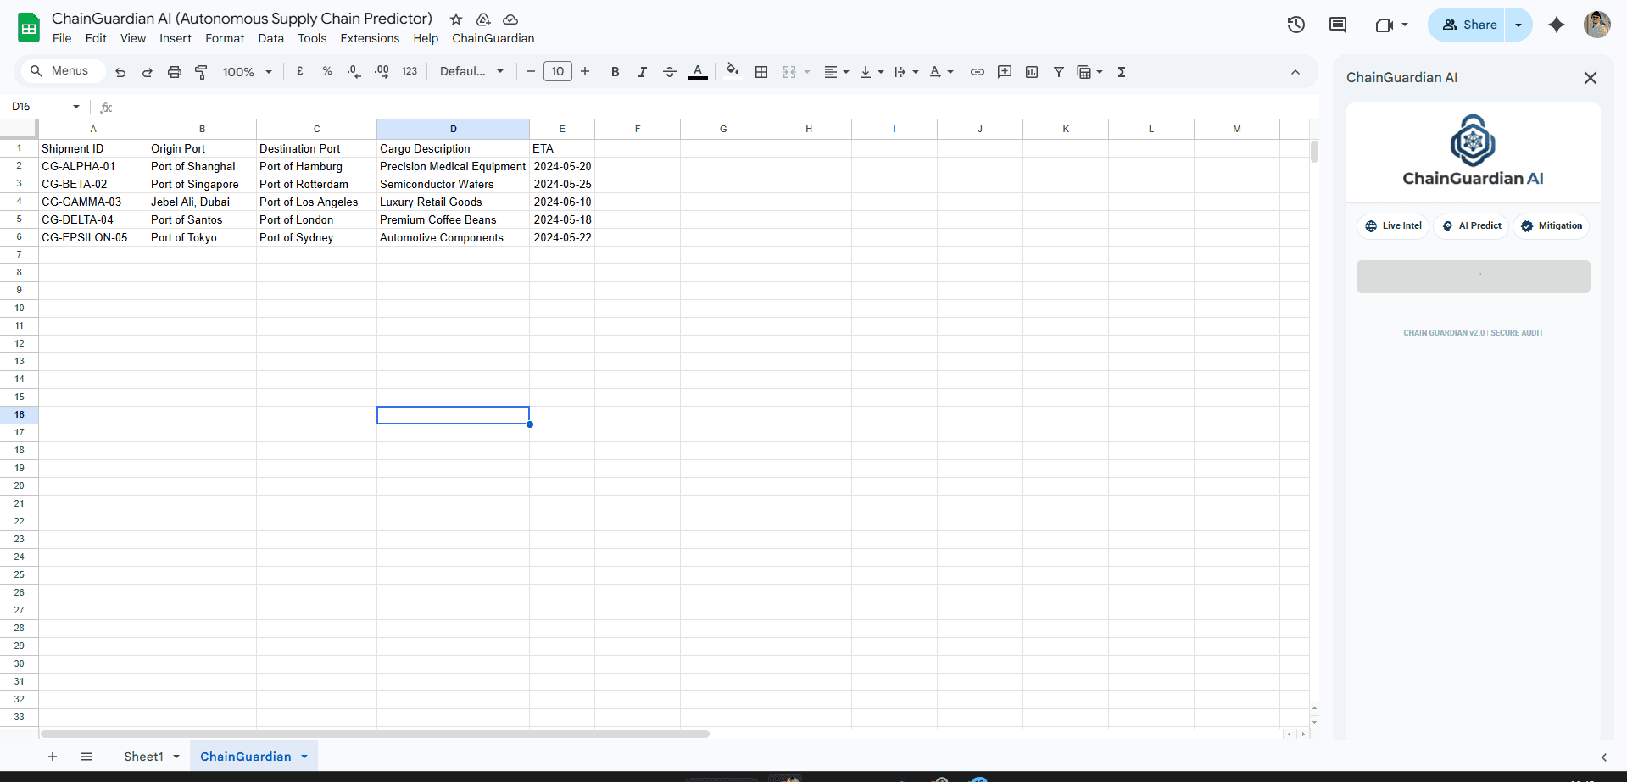The height and width of the screenshot is (782, 1627).
Task: Click the Insert chart icon
Action: (x=1032, y=72)
